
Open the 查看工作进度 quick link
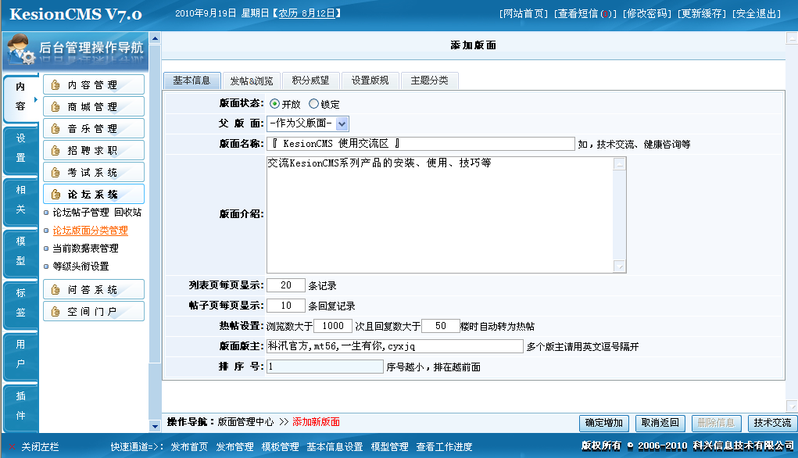click(444, 447)
